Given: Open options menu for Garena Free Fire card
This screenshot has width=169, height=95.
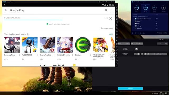Looking at the screenshot, I should [55, 55].
